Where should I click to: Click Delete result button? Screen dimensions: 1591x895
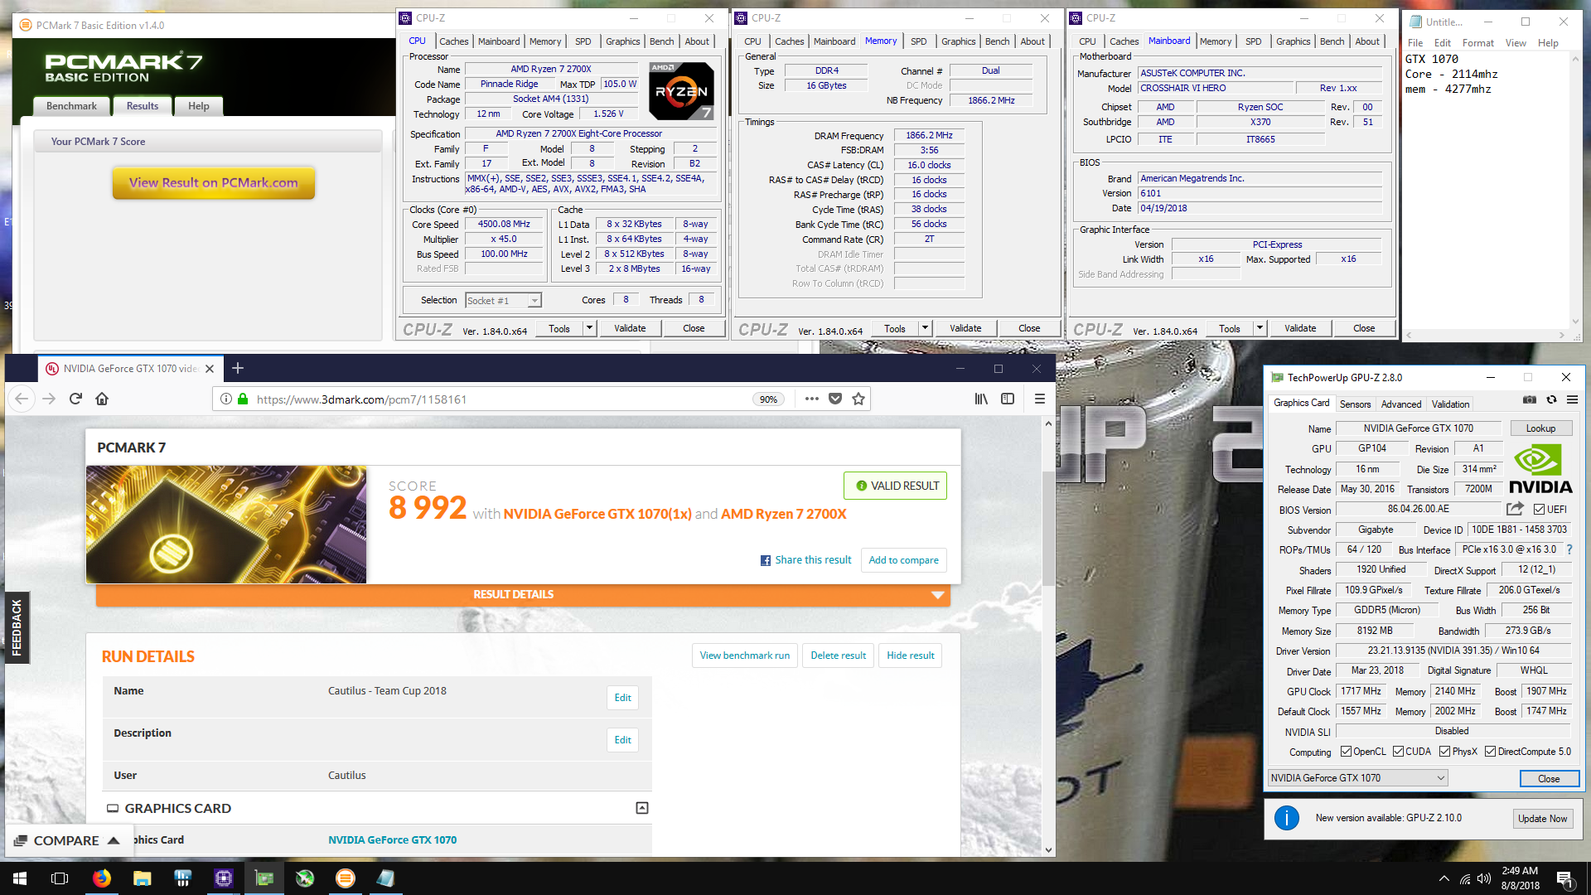[x=838, y=656]
